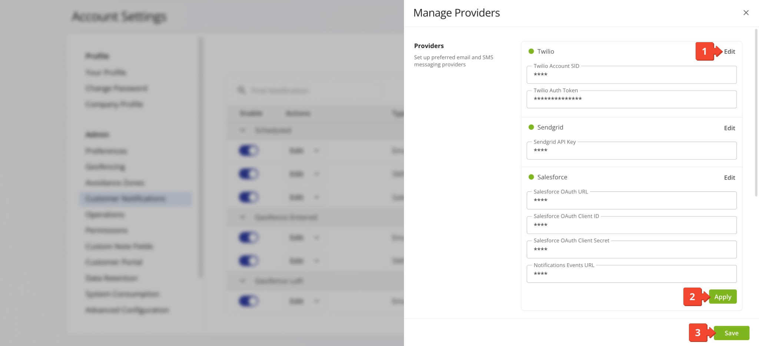Click the Twilio Auth Token field
The height and width of the screenshot is (346, 759).
632,99
